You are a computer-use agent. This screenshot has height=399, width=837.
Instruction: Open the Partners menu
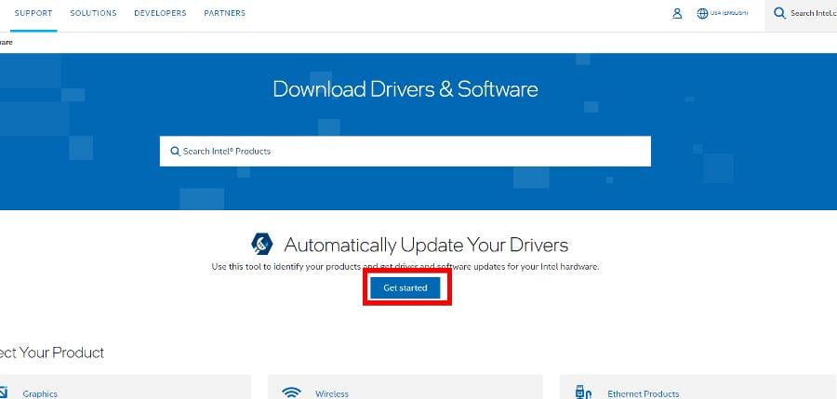tap(225, 13)
